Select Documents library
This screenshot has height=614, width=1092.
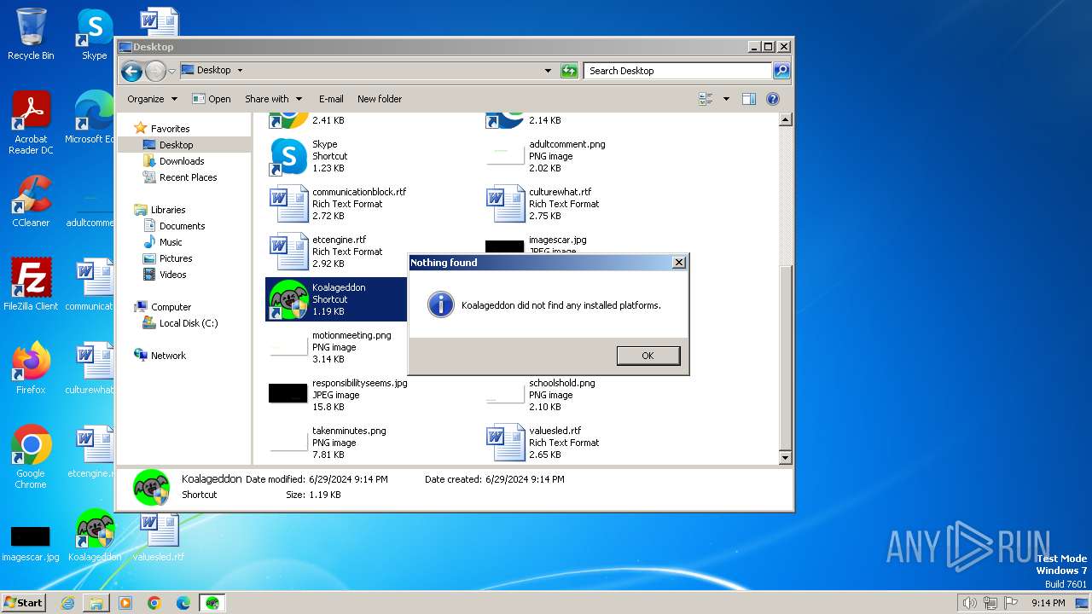pos(182,226)
